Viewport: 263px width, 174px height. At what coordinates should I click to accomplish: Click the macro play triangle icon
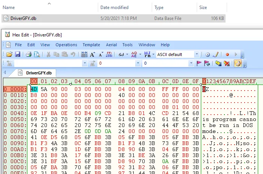[236, 54]
